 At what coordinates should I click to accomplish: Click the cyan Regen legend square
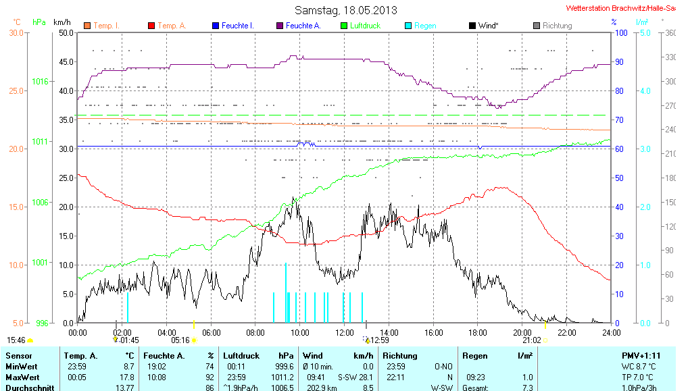408,26
